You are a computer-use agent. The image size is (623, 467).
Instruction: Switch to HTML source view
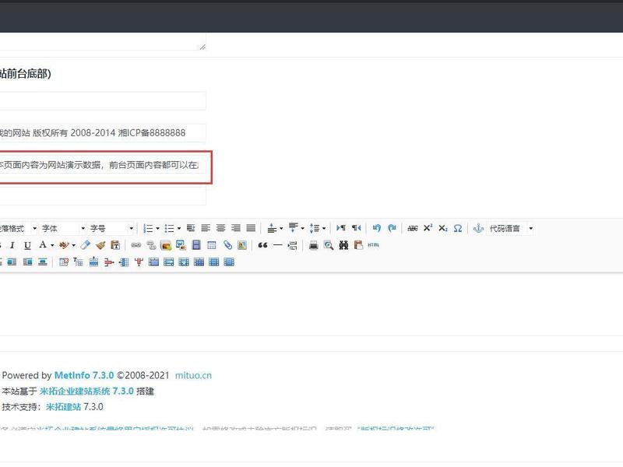click(x=374, y=245)
